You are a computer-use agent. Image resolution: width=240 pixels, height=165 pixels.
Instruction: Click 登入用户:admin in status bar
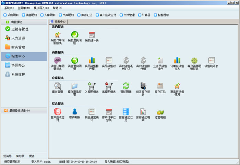point(41,162)
